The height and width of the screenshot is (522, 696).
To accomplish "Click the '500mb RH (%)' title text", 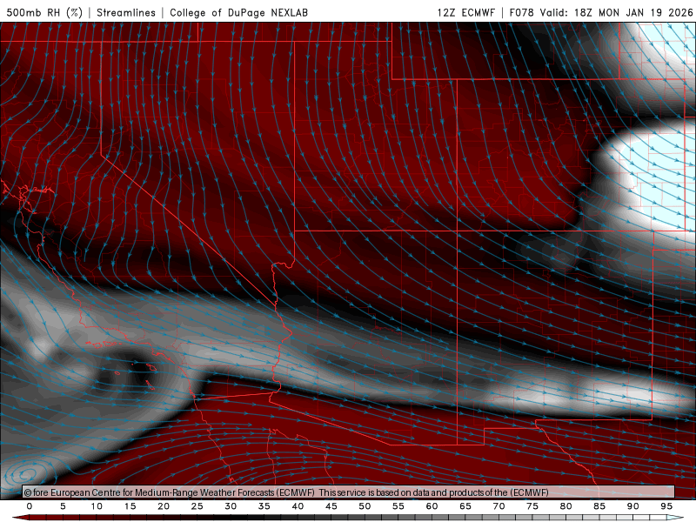I will coord(44,12).
